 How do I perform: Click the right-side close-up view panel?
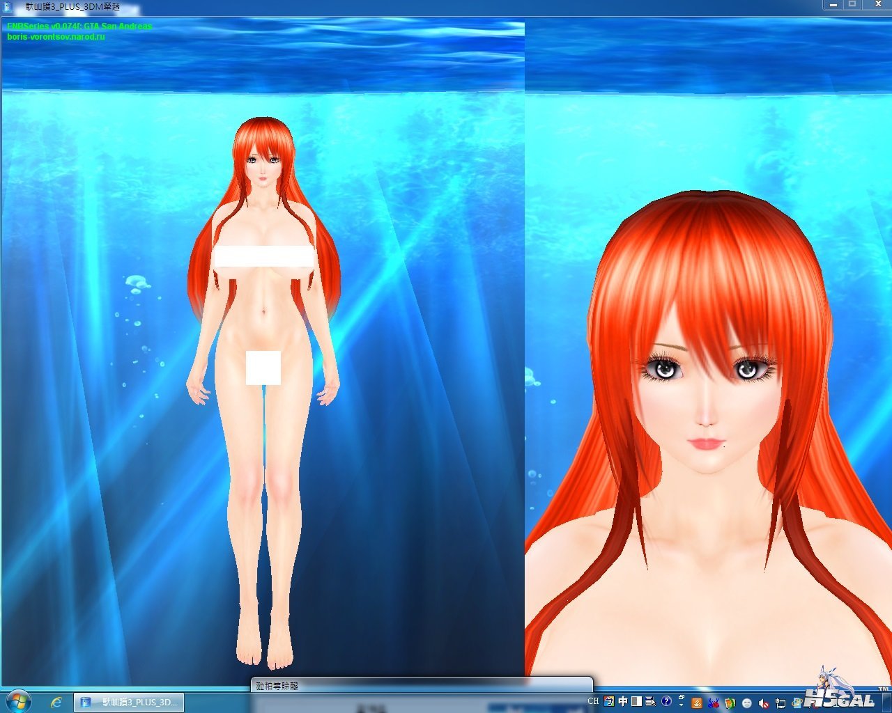pos(707,348)
